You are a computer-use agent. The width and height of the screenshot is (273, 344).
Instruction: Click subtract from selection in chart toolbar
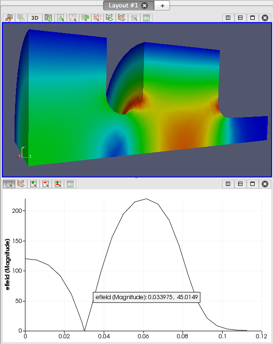point(46,184)
